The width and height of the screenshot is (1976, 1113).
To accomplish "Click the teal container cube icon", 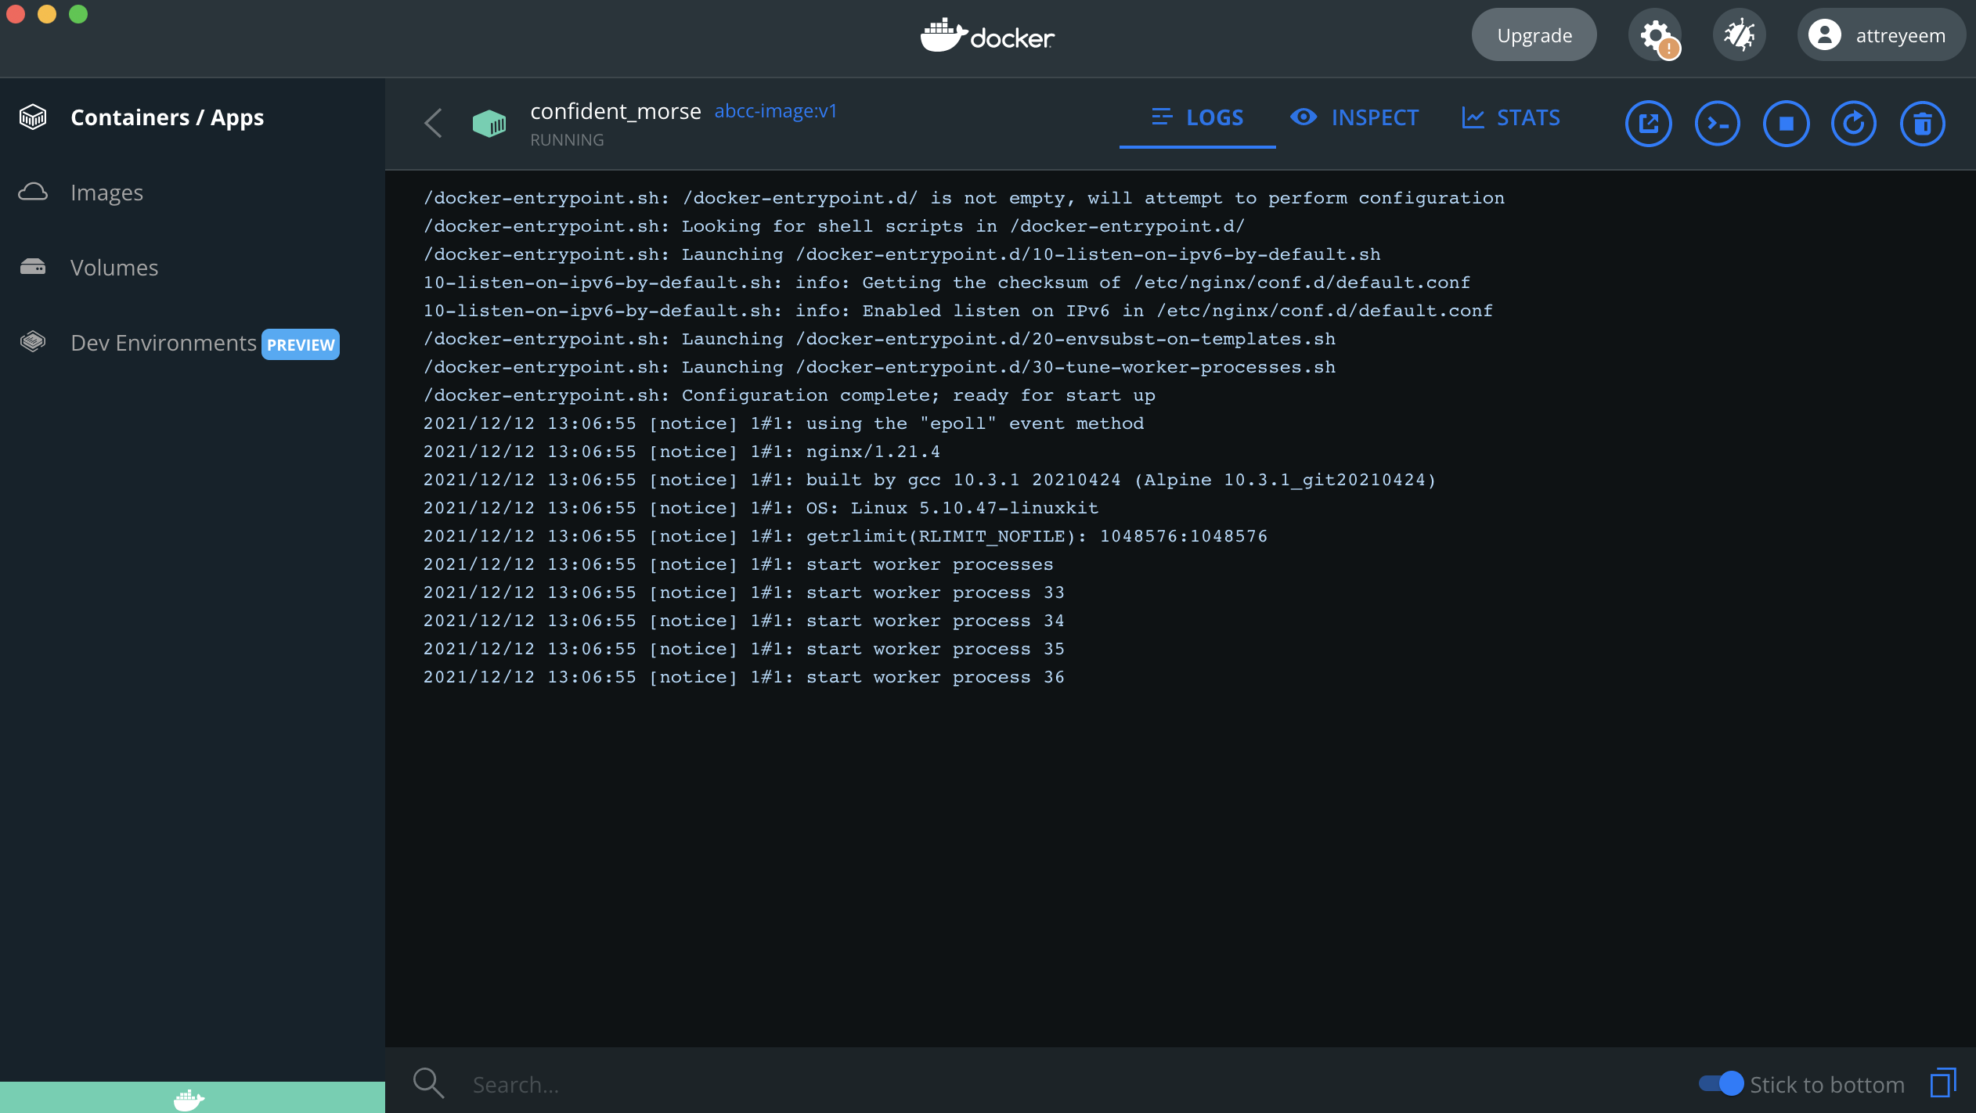I will click(489, 123).
